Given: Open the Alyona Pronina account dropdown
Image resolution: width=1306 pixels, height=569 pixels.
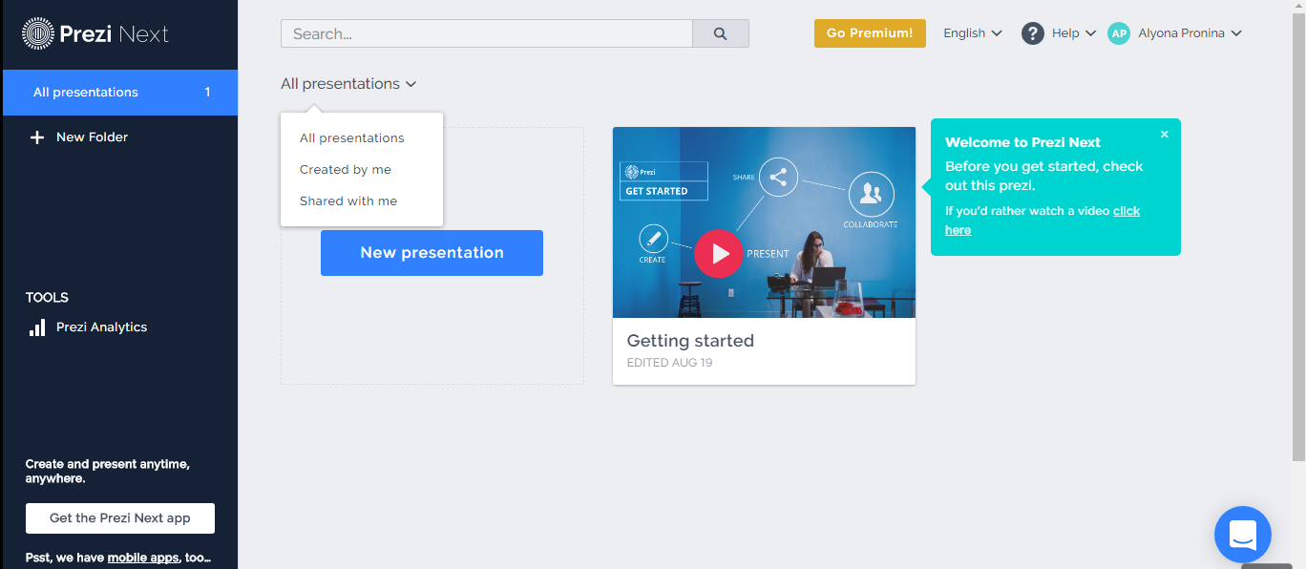Looking at the screenshot, I should pos(1181,32).
